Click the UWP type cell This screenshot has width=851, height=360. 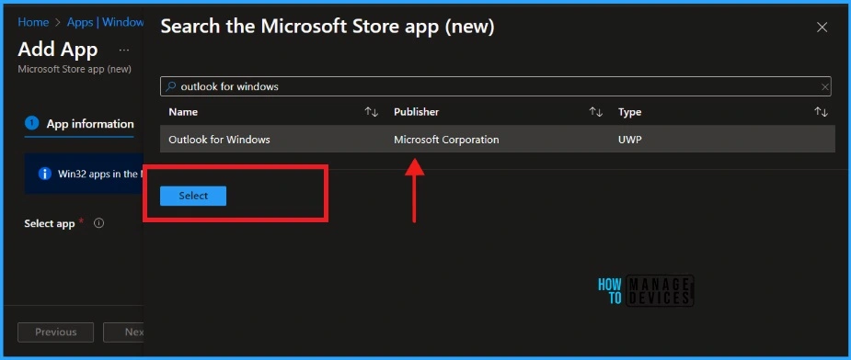coord(630,140)
